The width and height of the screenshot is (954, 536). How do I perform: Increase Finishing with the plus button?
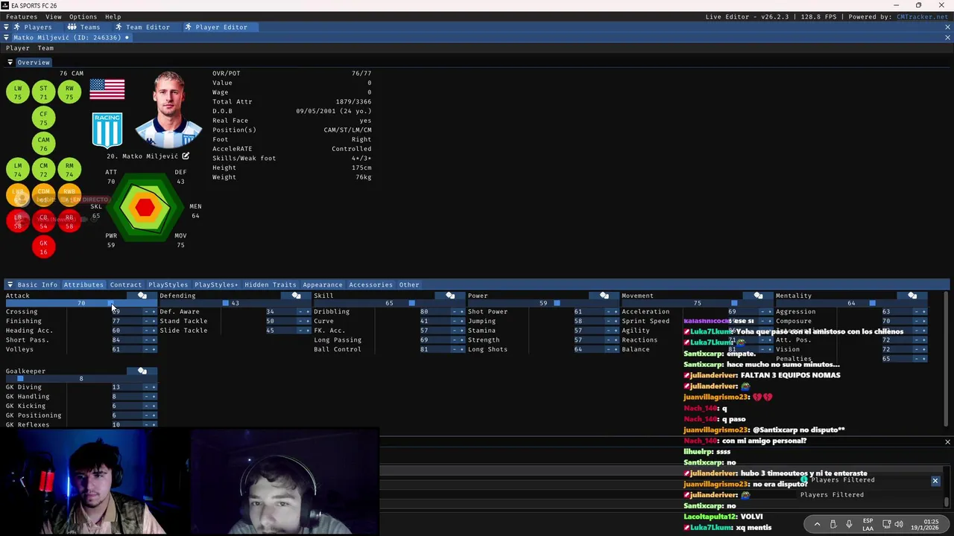(154, 321)
